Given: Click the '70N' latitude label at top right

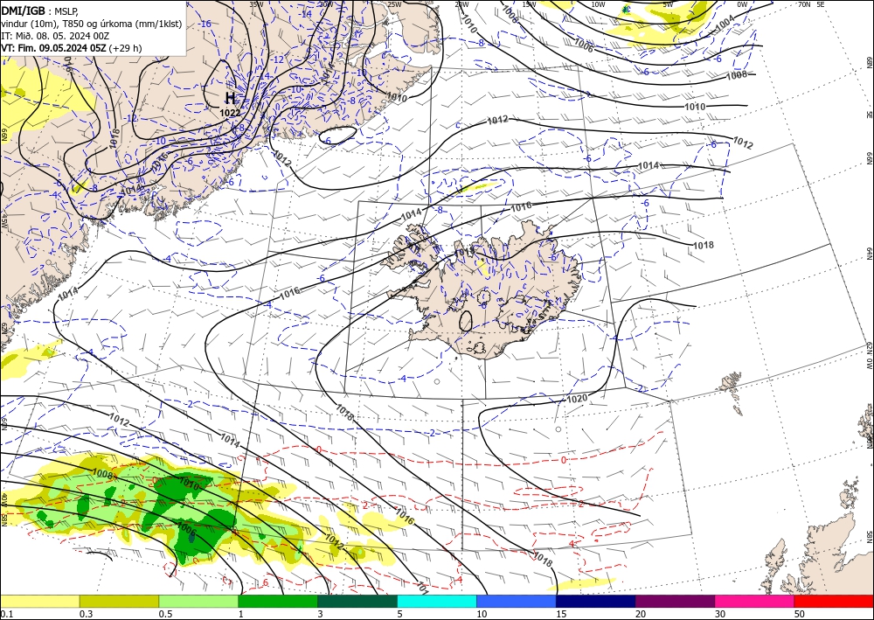Looking at the screenshot, I should pyautogui.click(x=803, y=4).
